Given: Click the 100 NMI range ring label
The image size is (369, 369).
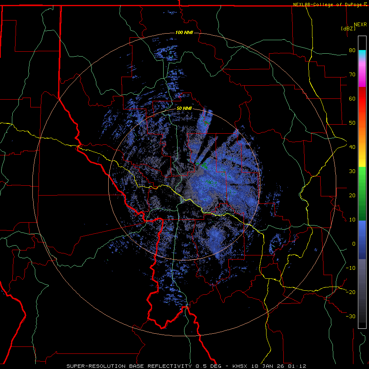Looking at the screenshot, I should tap(184, 32).
